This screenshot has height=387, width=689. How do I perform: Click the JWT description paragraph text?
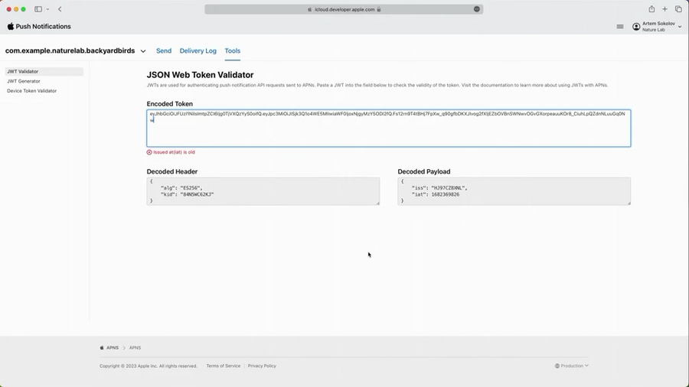tap(377, 85)
